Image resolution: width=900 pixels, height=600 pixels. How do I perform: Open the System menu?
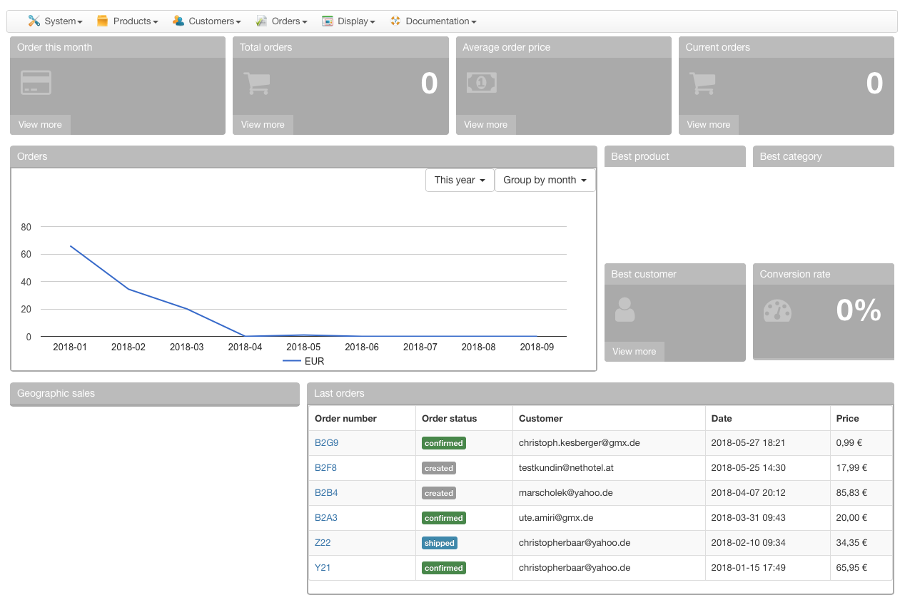coord(56,21)
